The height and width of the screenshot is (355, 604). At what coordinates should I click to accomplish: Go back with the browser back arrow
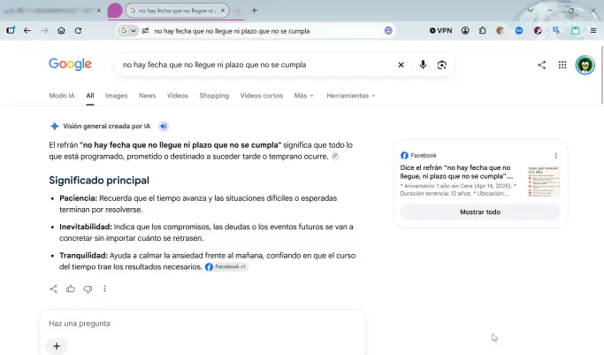(x=27, y=30)
